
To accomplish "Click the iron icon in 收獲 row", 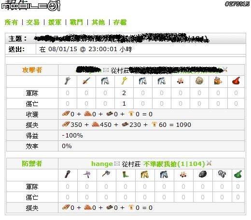I will [110, 114].
